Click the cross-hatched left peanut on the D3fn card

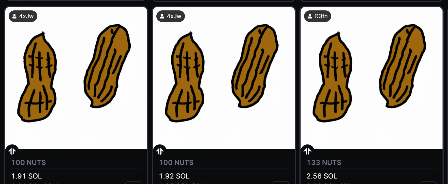click(332, 79)
